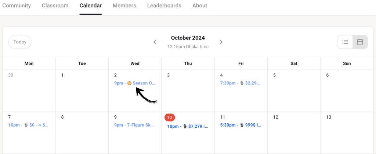Go to previous month arrow
Screen dimensions: 376x154
[x=155, y=42]
